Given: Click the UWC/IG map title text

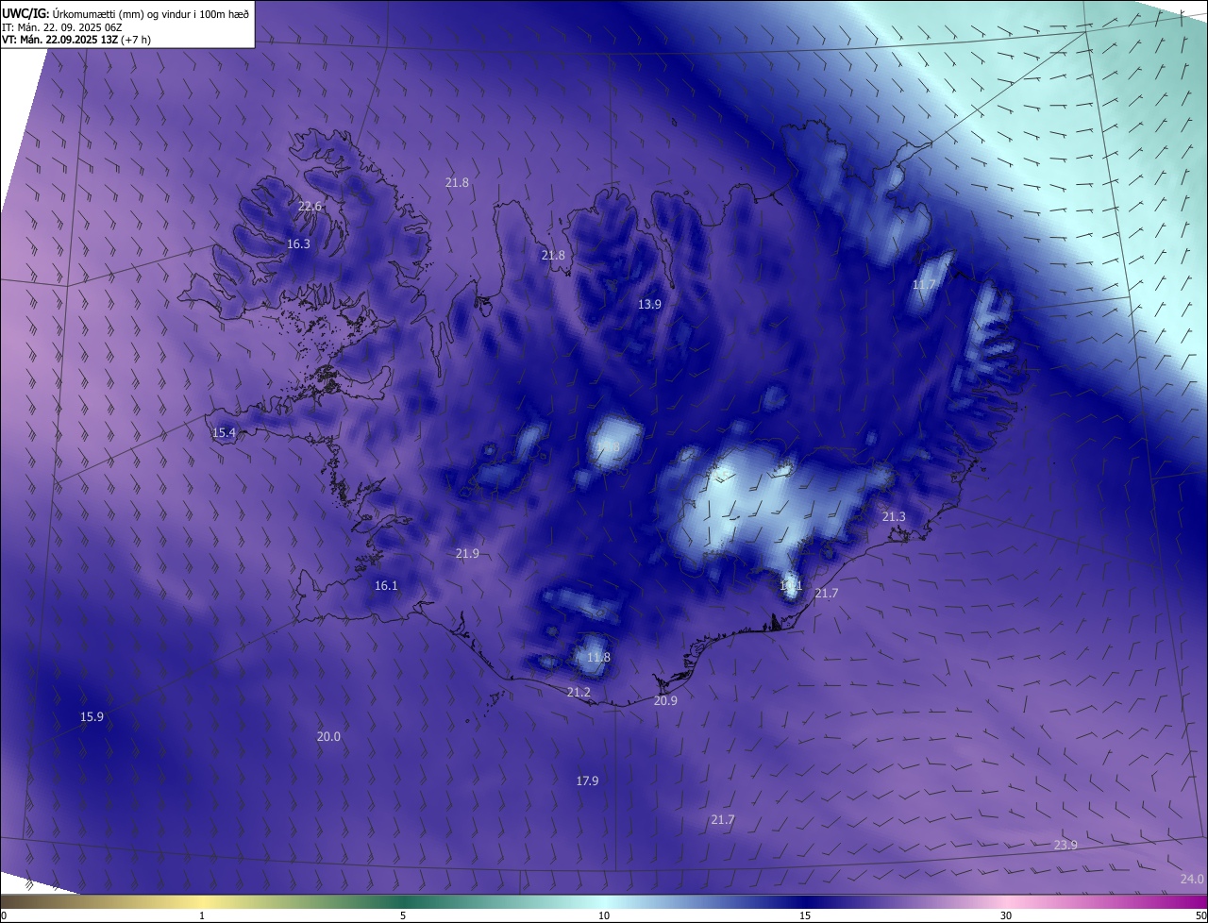Looking at the screenshot, I should point(126,12).
